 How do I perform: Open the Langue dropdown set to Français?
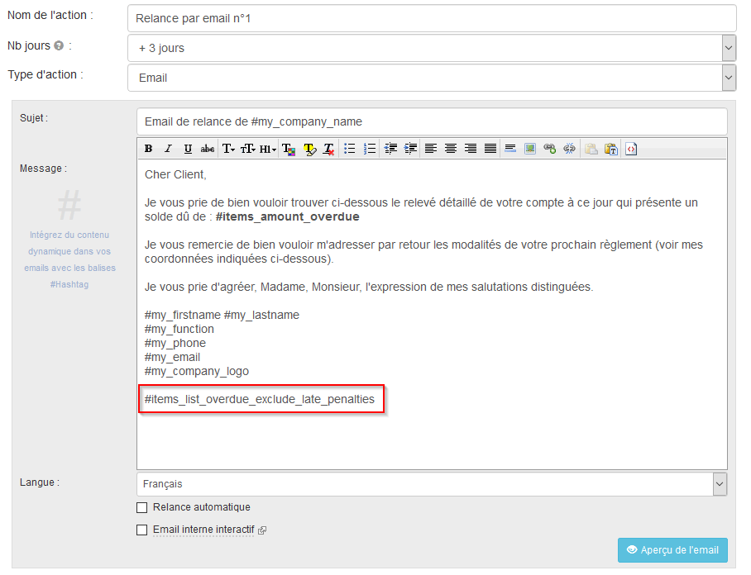click(431, 484)
